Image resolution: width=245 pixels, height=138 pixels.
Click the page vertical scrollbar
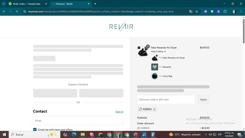(243, 31)
